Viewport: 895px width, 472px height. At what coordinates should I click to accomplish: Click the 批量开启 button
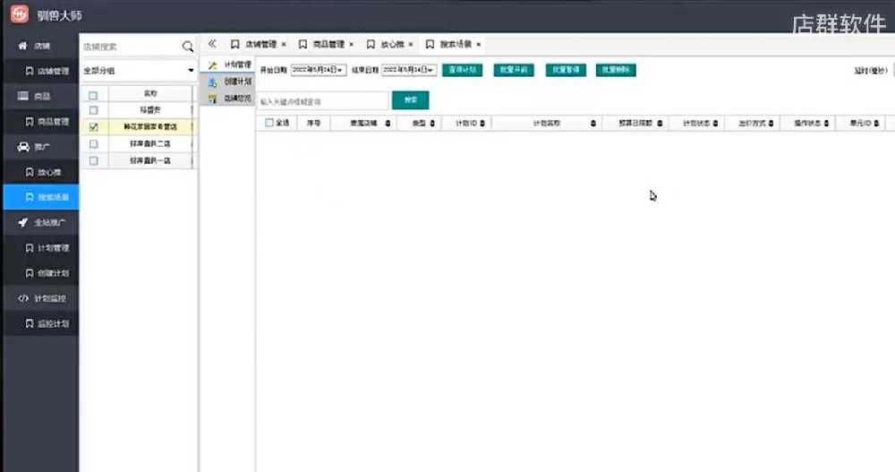click(513, 70)
